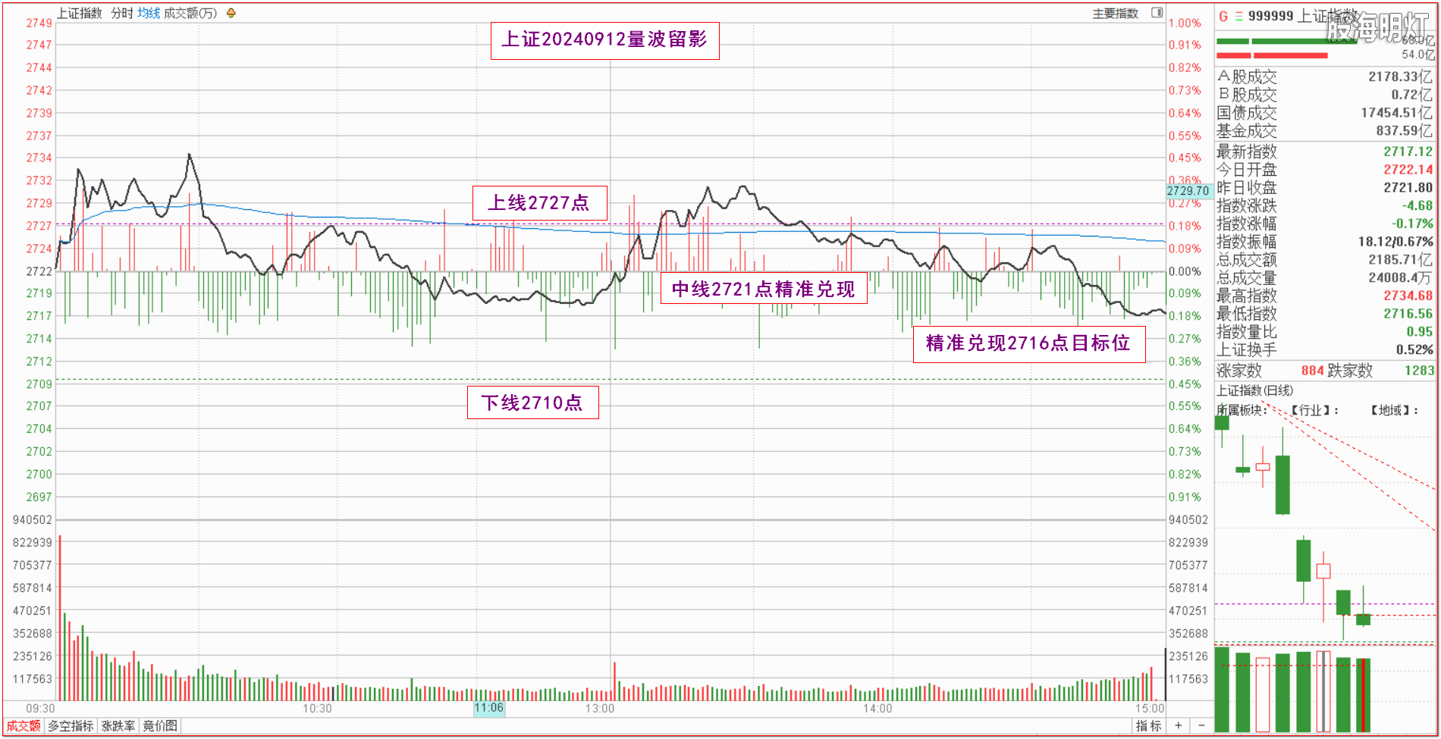Click the 指数涨跌 value -4.68
This screenshot has height=739, width=1441.
point(1417,205)
